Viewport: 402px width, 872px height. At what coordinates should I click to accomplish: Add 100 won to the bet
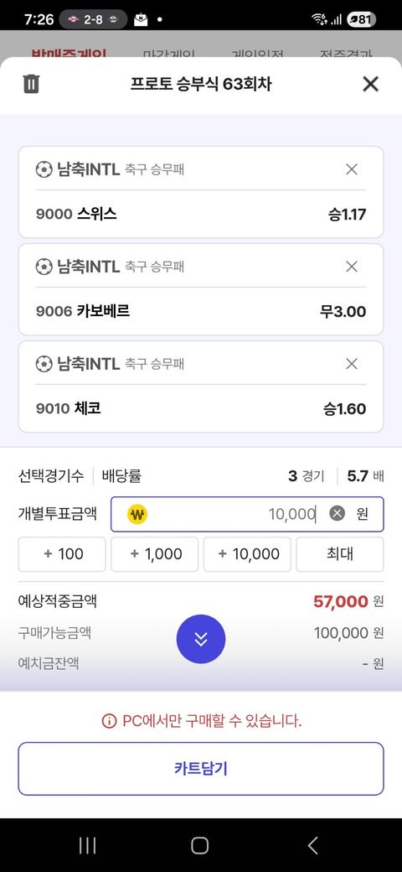[x=62, y=554]
